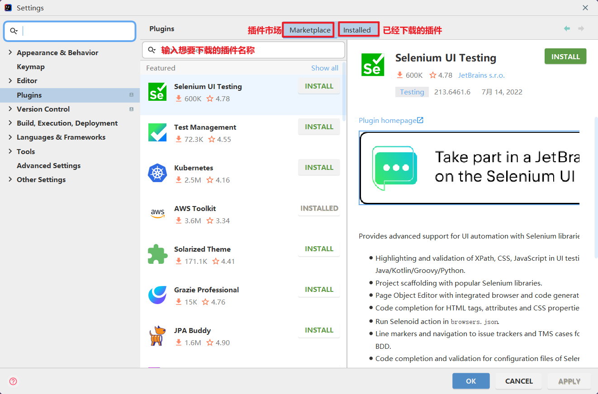Click the chat bubble graphic in banner

point(394,168)
